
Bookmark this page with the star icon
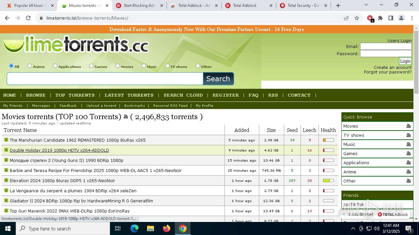(x=357, y=18)
